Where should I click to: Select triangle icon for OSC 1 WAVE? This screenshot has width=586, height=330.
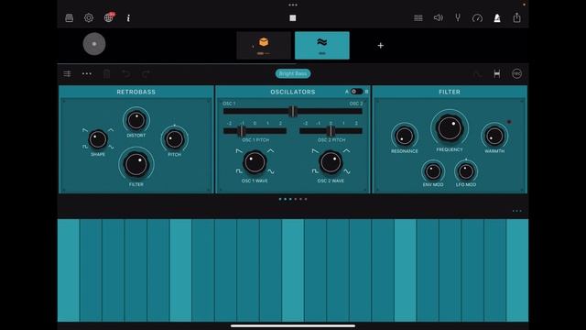pos(271,151)
